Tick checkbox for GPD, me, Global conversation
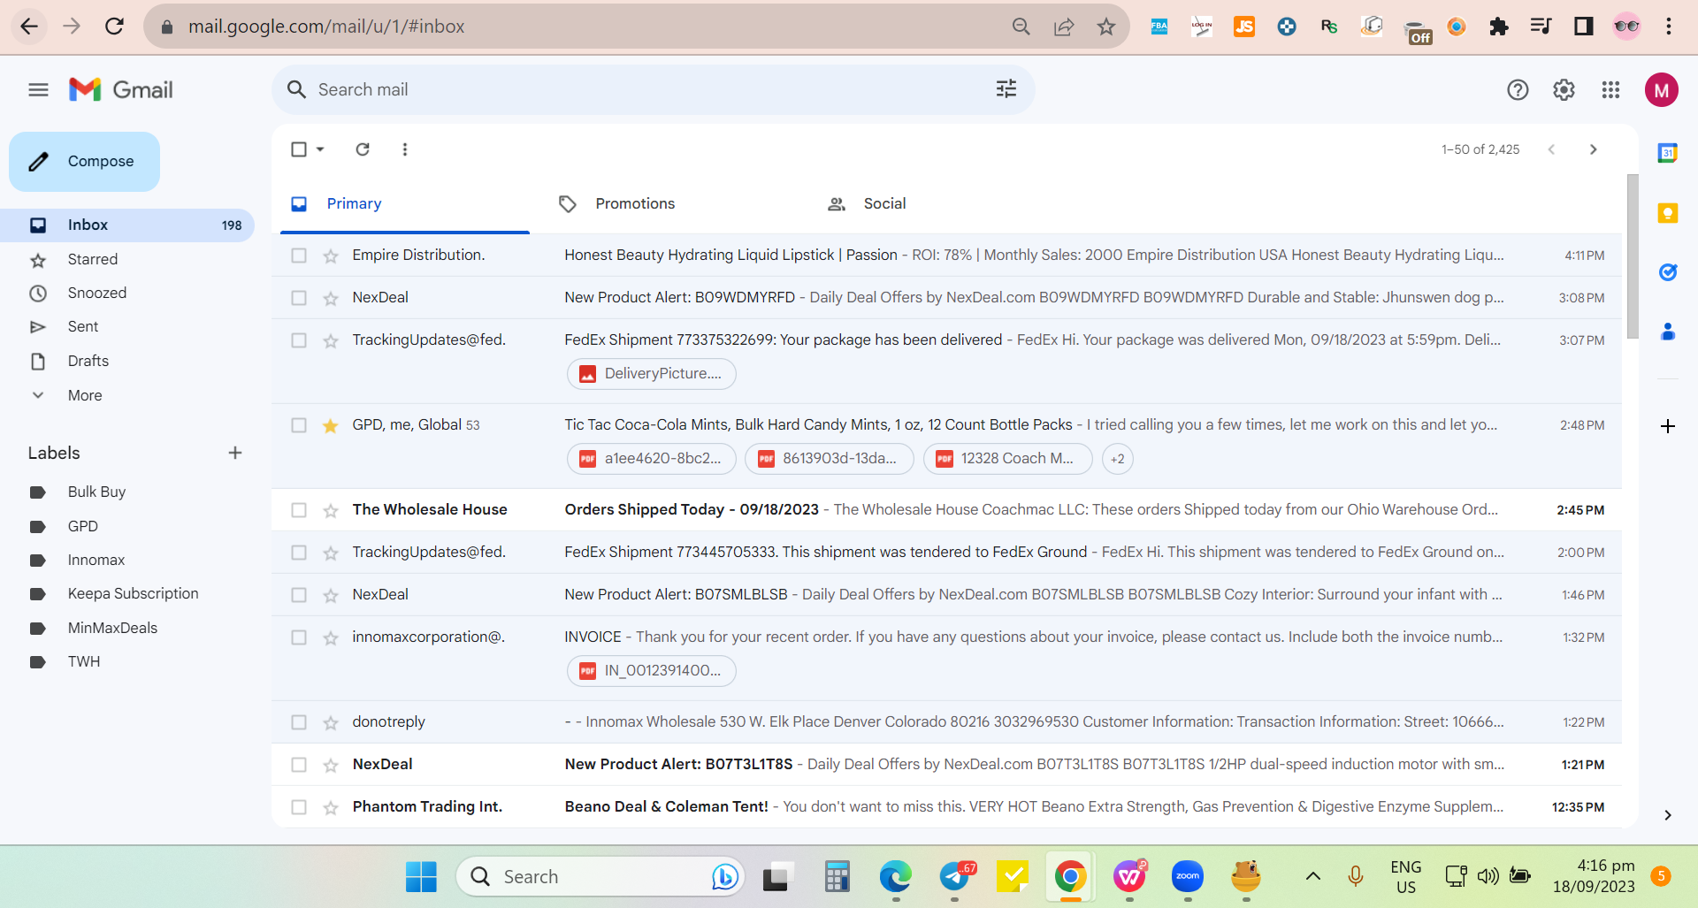 [x=299, y=425]
